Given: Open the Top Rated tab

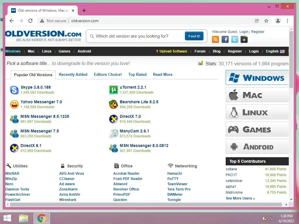Looking at the screenshot, I should 137,74.
